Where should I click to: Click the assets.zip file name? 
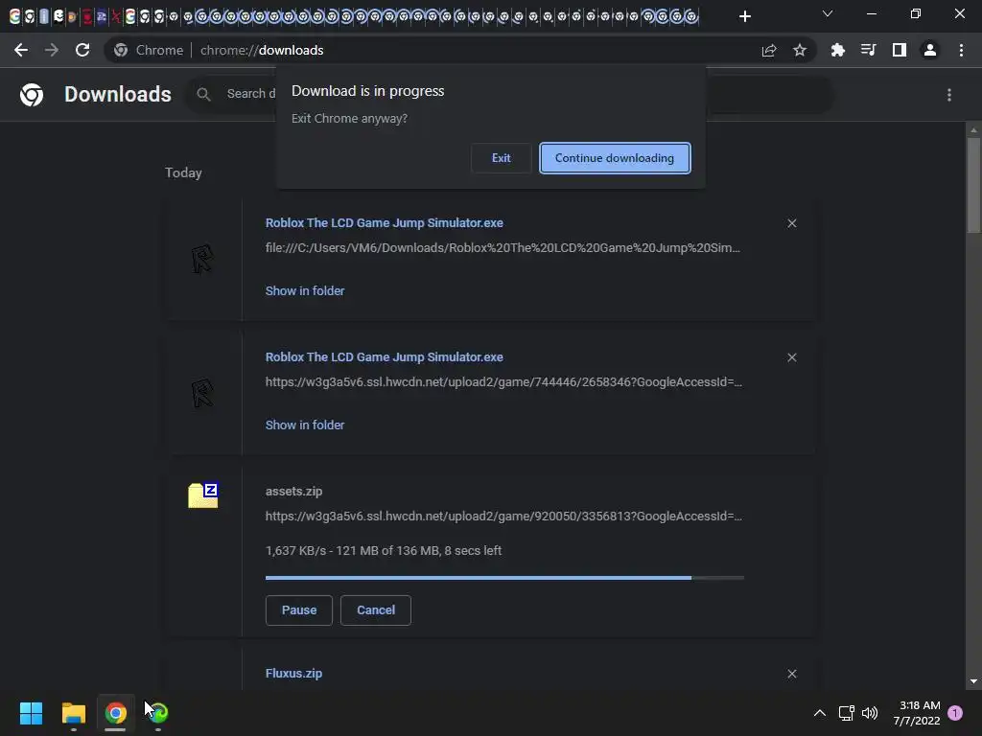(293, 492)
